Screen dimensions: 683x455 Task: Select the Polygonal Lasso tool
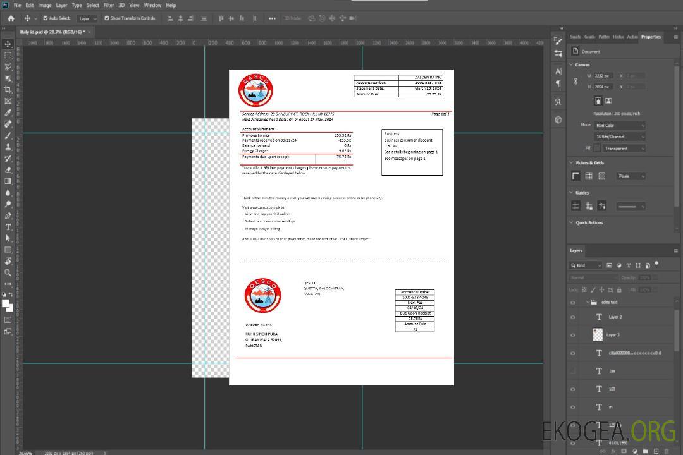tap(8, 67)
